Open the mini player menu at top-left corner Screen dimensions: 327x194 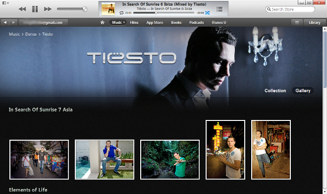5,3
